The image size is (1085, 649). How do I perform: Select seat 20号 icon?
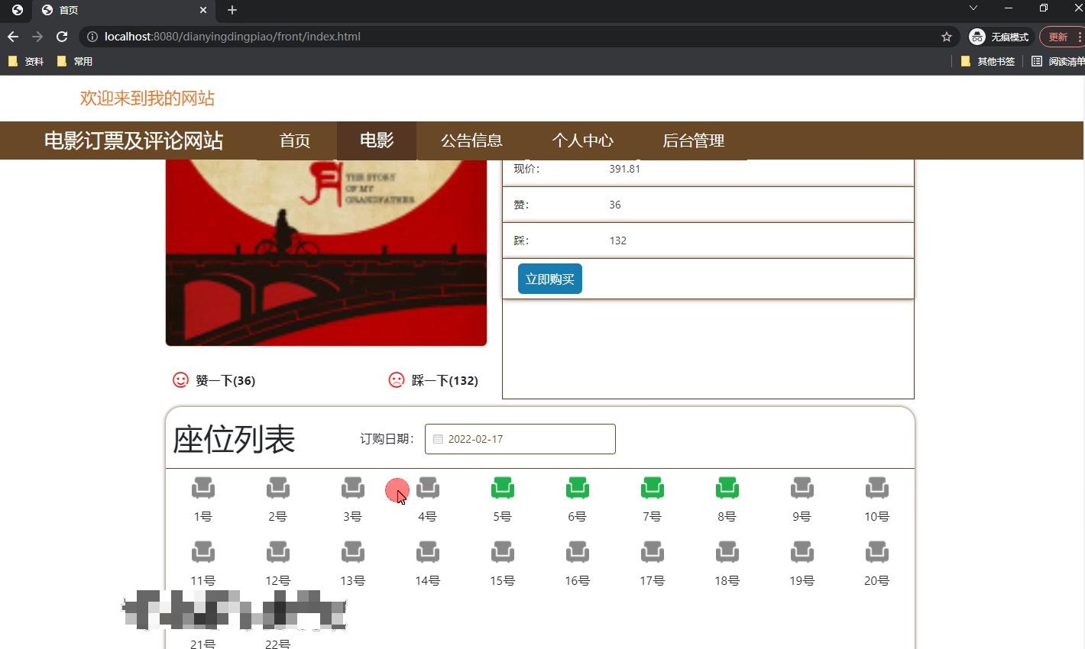[876, 552]
